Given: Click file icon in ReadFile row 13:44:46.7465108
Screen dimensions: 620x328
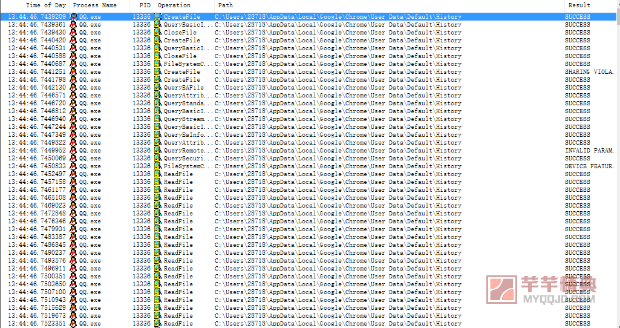Looking at the screenshot, I should 158,197.
